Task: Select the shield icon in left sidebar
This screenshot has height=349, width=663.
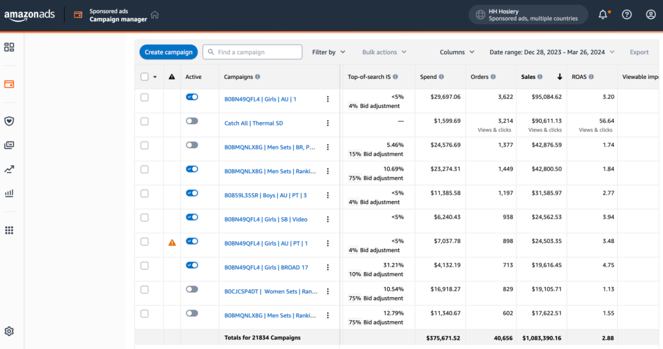Action: tap(9, 121)
